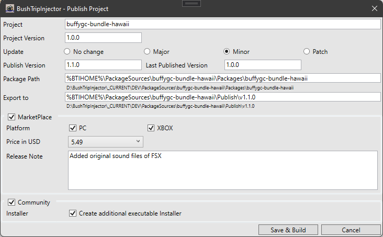Click into the Release Note text area
This screenshot has width=383, height=237.
tap(223, 171)
